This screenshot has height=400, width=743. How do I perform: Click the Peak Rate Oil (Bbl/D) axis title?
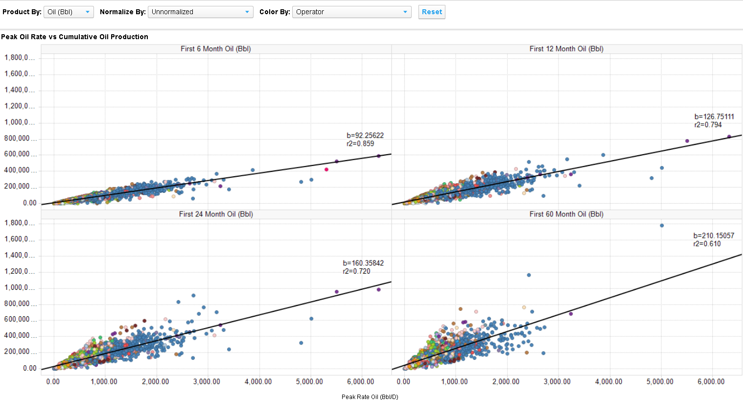(370, 397)
